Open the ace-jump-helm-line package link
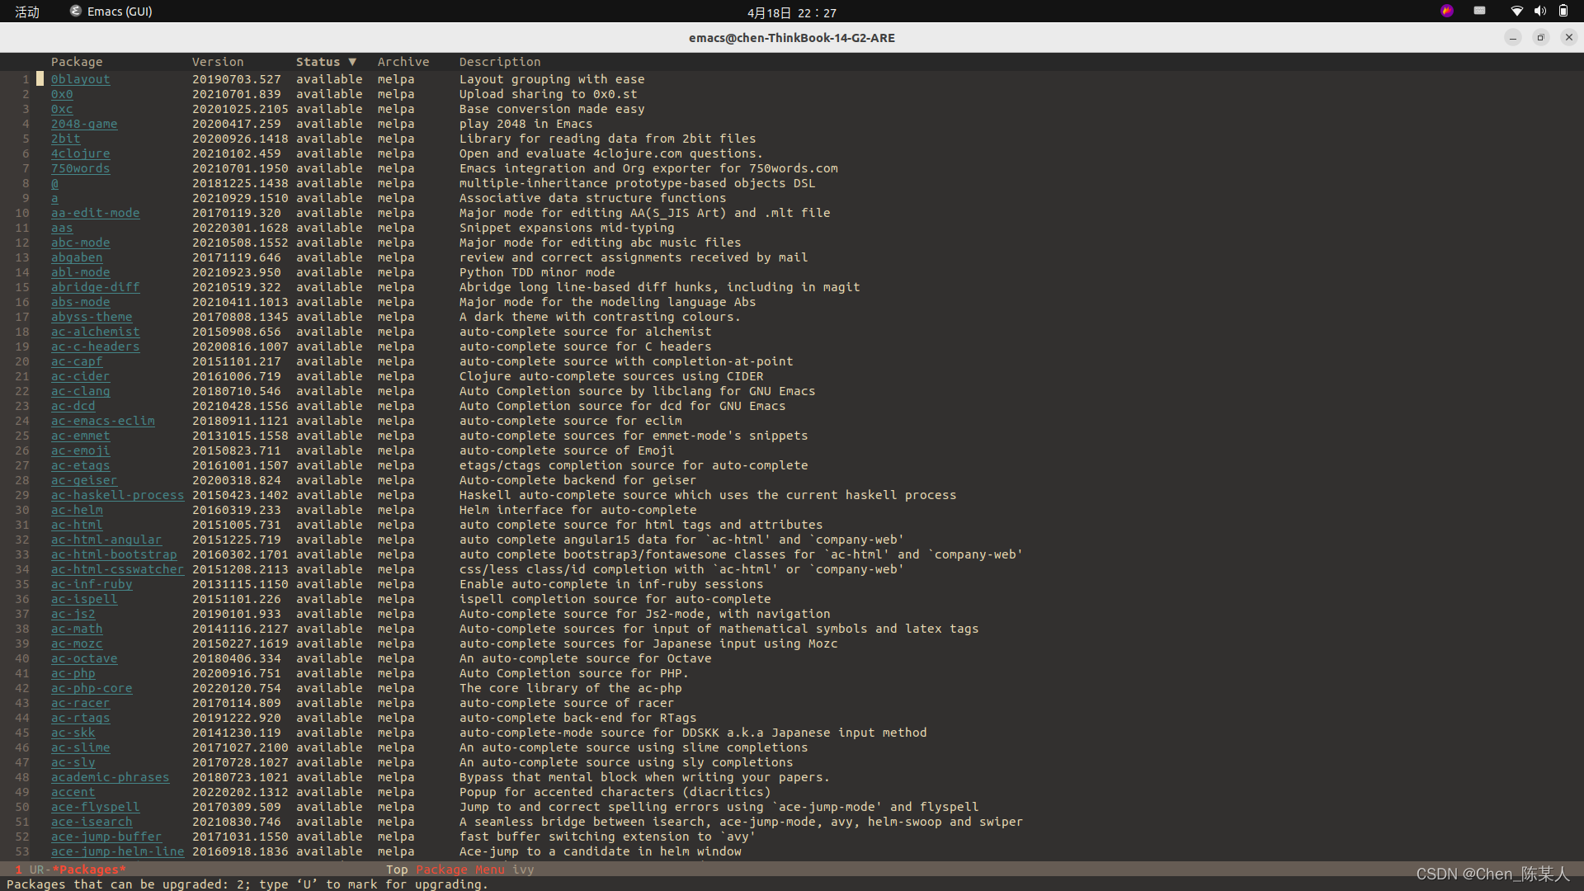The height and width of the screenshot is (891, 1584). 118,851
